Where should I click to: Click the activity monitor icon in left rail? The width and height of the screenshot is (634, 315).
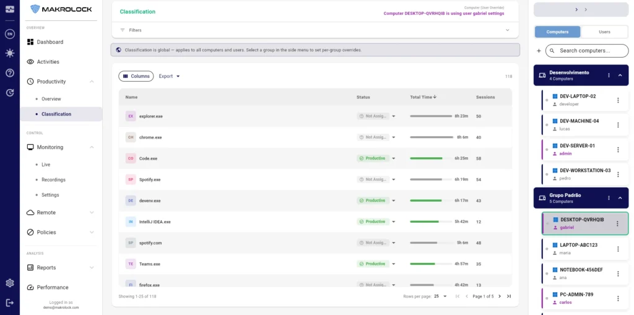tap(10, 9)
